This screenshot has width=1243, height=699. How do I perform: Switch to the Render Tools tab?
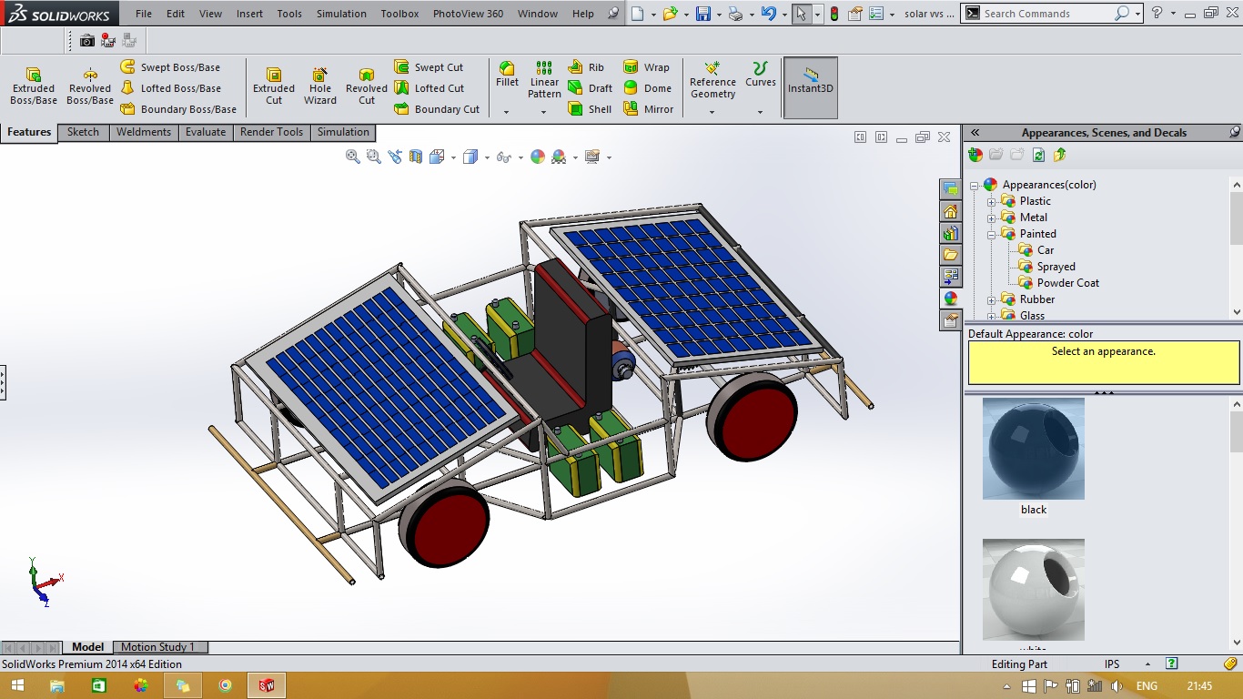coord(271,132)
